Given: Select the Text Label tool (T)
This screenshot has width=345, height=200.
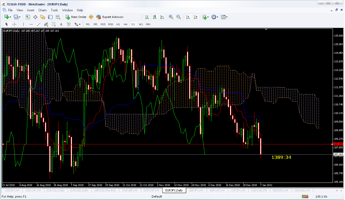Looking at the screenshot, I should pyautogui.click(x=69, y=24).
